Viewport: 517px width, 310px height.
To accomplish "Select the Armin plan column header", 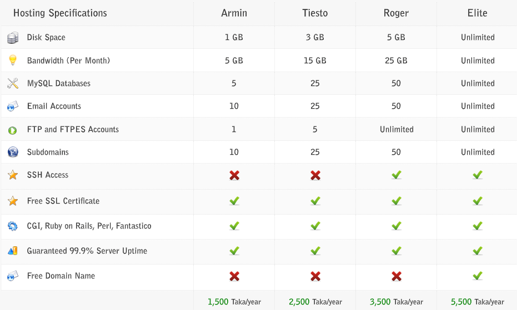I will (x=234, y=13).
